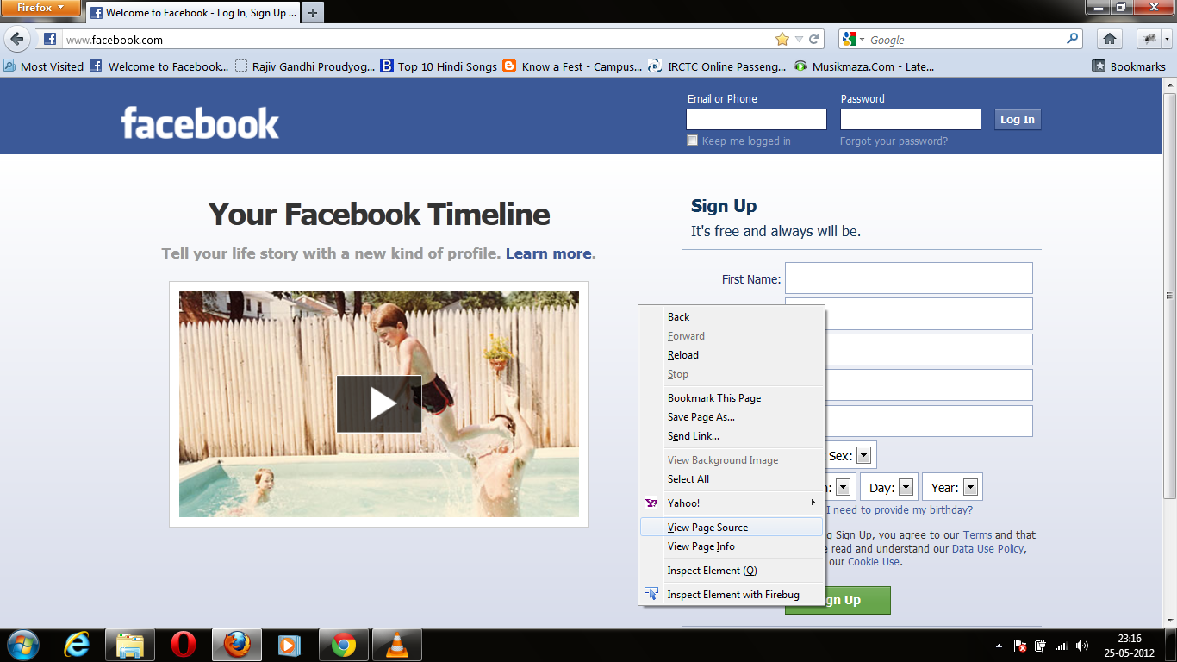Image resolution: width=1177 pixels, height=662 pixels.
Task: Open the Rajiv Gandhi Proudyog bookmark
Action: [305, 66]
